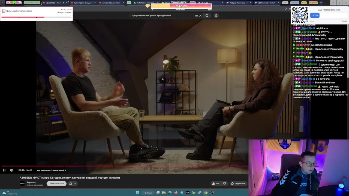Open Firefox from the taskbar

176,193
